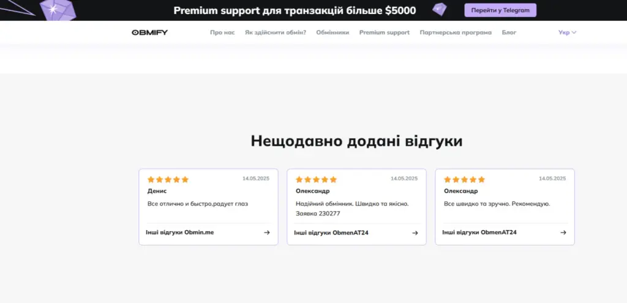Click arrow icon in Денис review card

click(x=267, y=233)
